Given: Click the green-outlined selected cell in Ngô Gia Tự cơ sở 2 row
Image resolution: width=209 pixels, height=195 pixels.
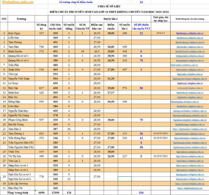Looking at the screenshot, I should point(124,179).
